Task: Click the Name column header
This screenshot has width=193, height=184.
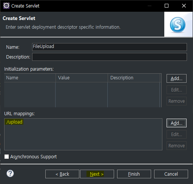Action: tap(30, 78)
